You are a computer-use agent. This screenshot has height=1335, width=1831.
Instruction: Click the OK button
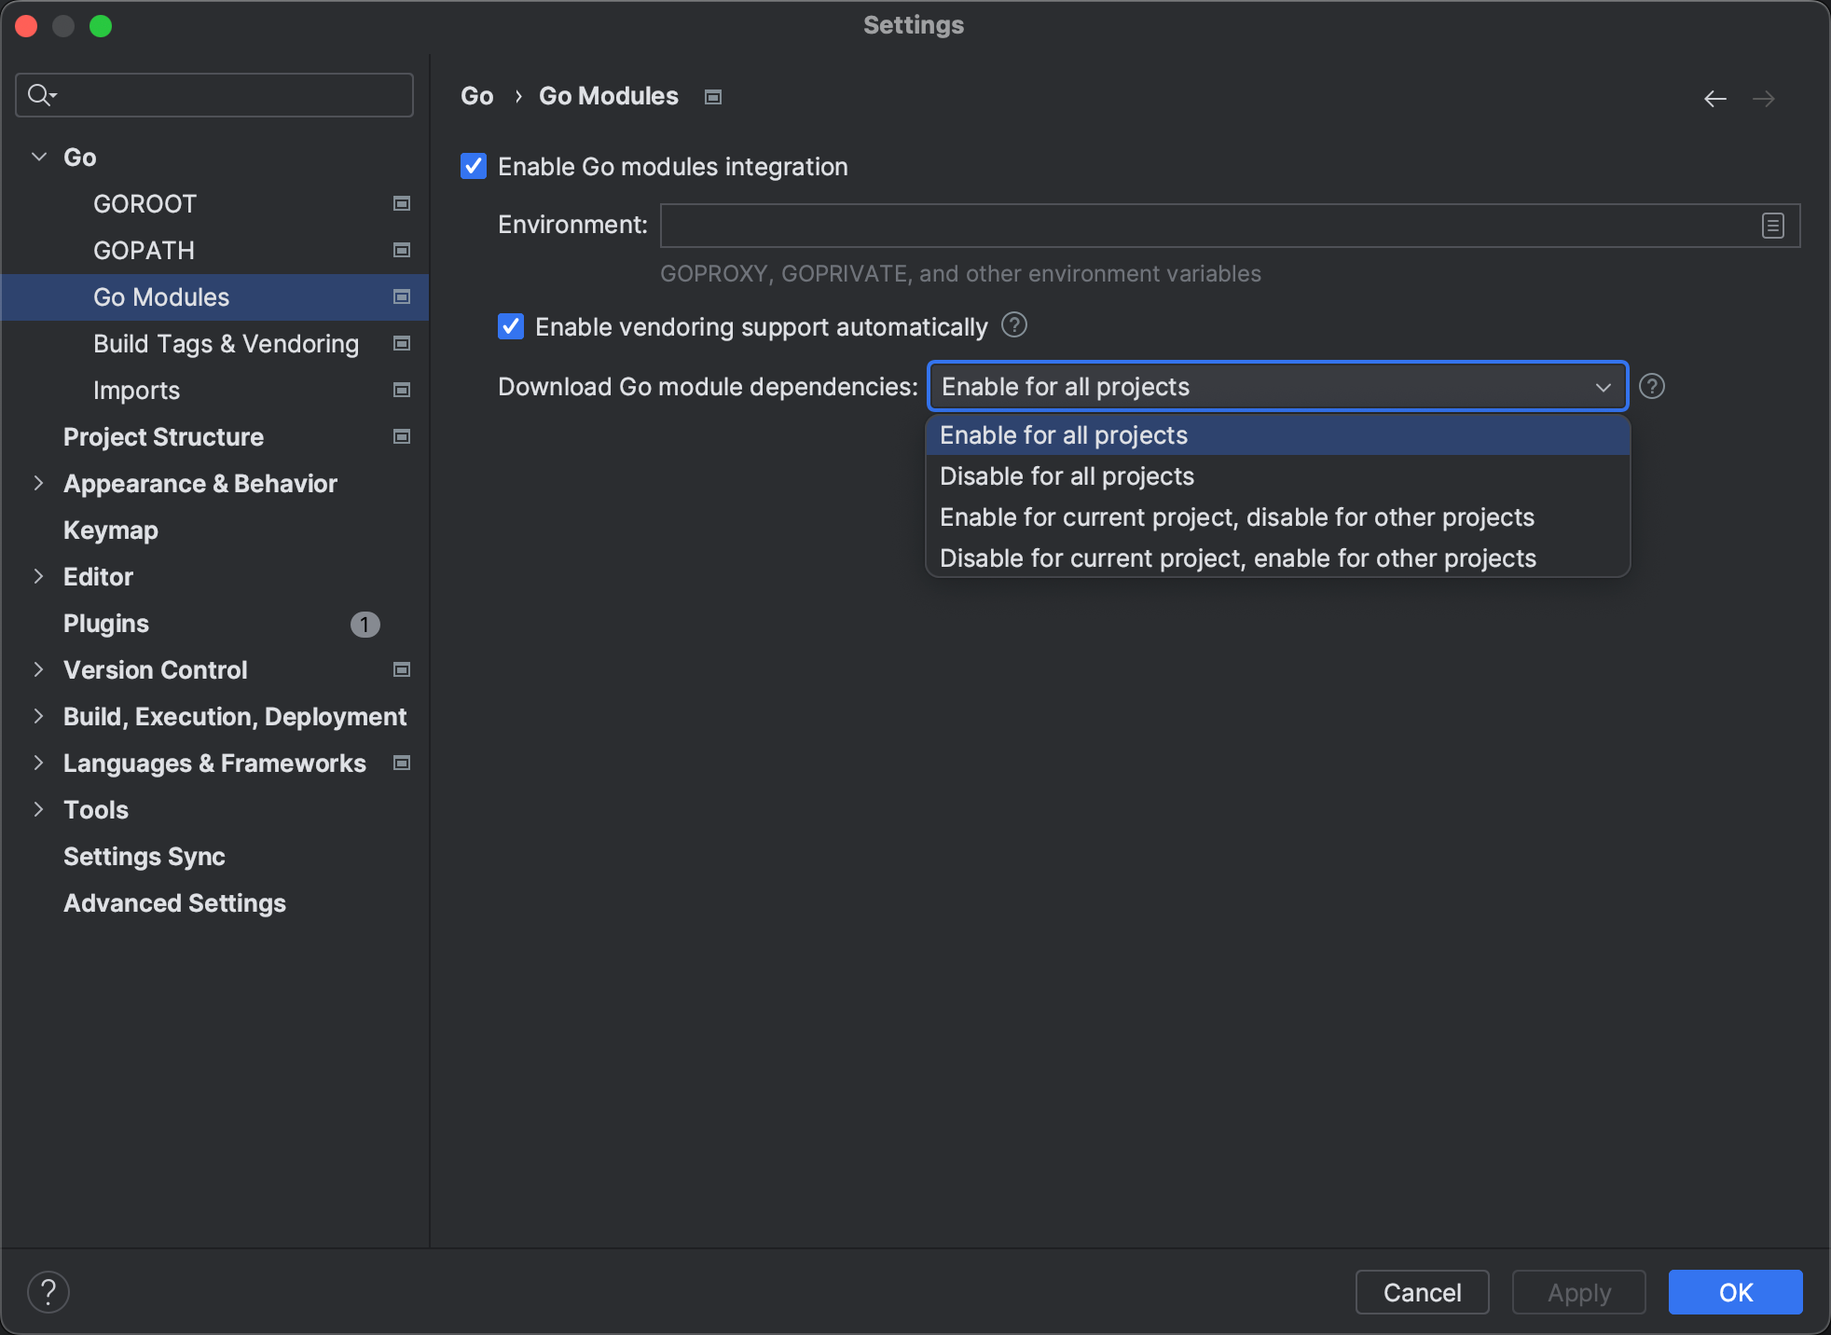click(x=1734, y=1292)
